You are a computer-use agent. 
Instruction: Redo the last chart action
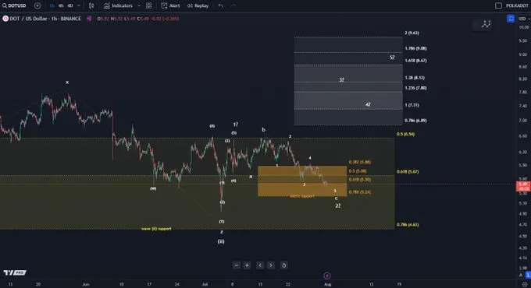pos(233,5)
